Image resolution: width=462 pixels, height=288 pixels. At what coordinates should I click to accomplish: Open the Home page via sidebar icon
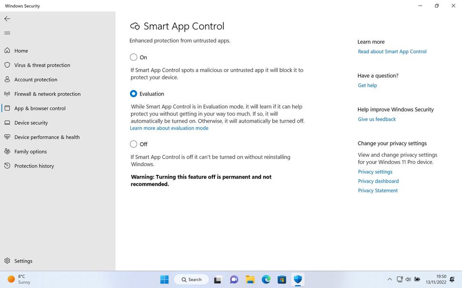7,50
